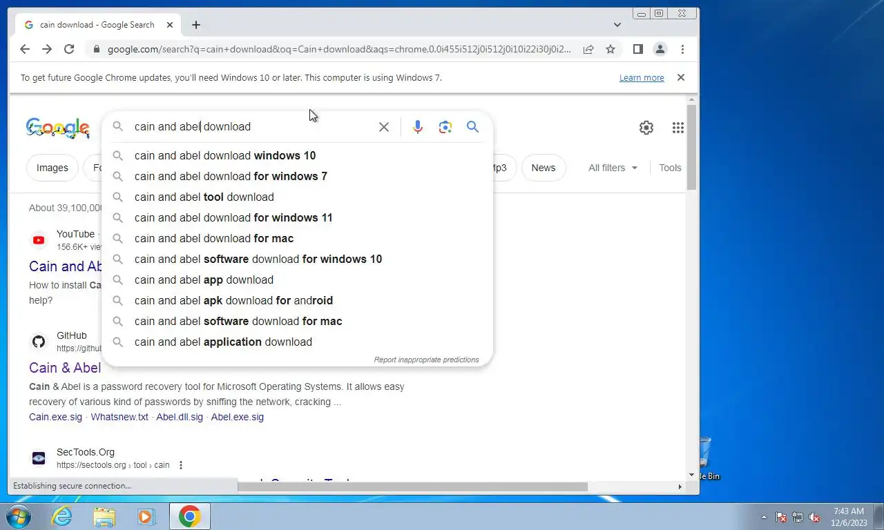Reload the current page
This screenshot has width=884, height=530.
[69, 49]
